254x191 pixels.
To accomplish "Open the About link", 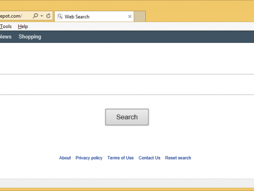I will [x=65, y=158].
